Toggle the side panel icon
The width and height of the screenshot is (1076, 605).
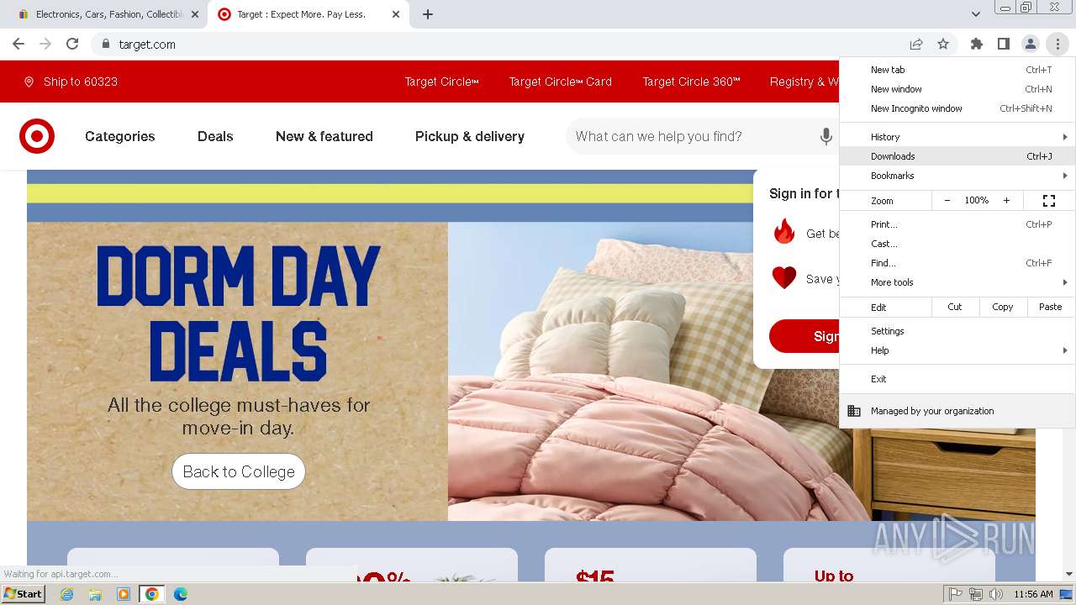click(x=1004, y=45)
